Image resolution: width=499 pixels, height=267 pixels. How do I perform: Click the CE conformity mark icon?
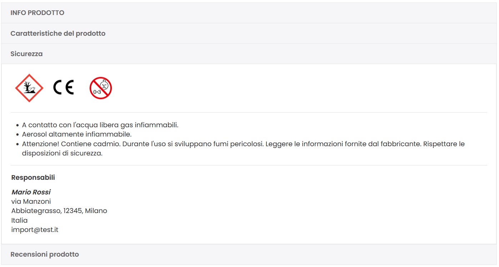tap(64, 88)
